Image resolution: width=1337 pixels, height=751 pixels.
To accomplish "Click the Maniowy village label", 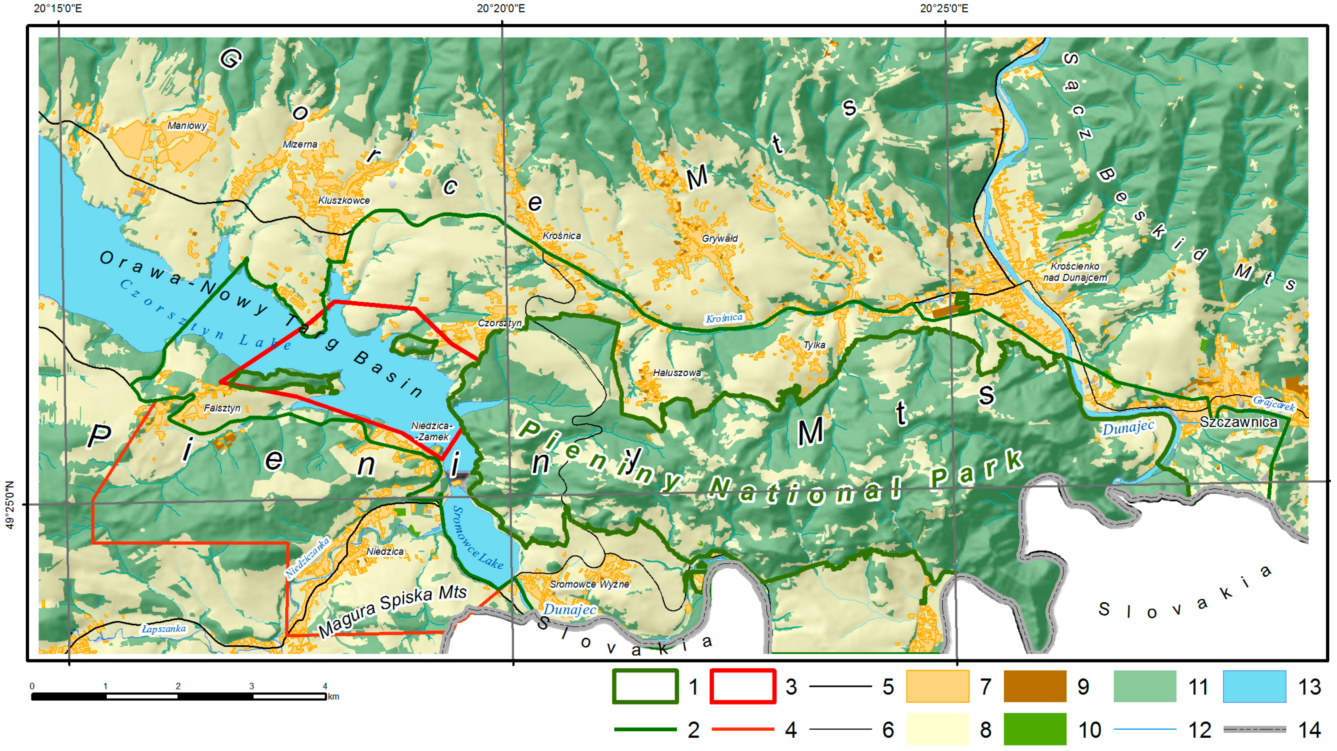I will tap(187, 126).
